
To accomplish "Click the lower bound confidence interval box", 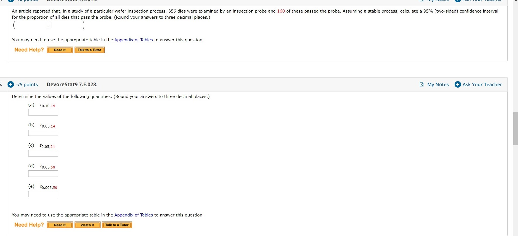I will pos(31,25).
